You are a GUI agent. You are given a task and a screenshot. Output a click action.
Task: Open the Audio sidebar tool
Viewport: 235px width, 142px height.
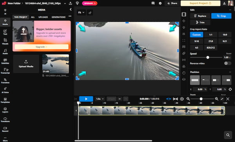click(x=5, y=51)
